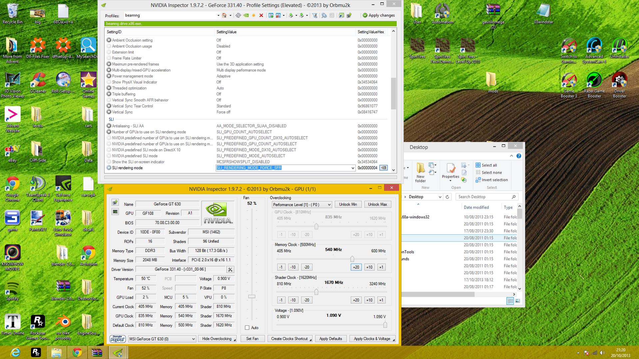Click the Memory Clock +20 stepper button

pyautogui.click(x=356, y=267)
